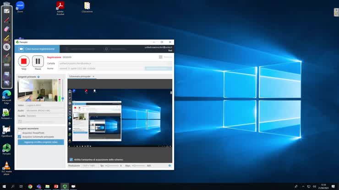Viewport: 339px width, 190px height.
Task: Choose the yellow highlighter tool
Action: [7, 38]
